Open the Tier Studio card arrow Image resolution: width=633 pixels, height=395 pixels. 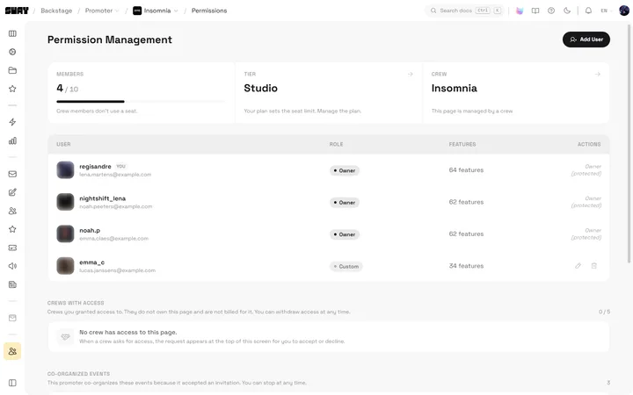(x=411, y=74)
